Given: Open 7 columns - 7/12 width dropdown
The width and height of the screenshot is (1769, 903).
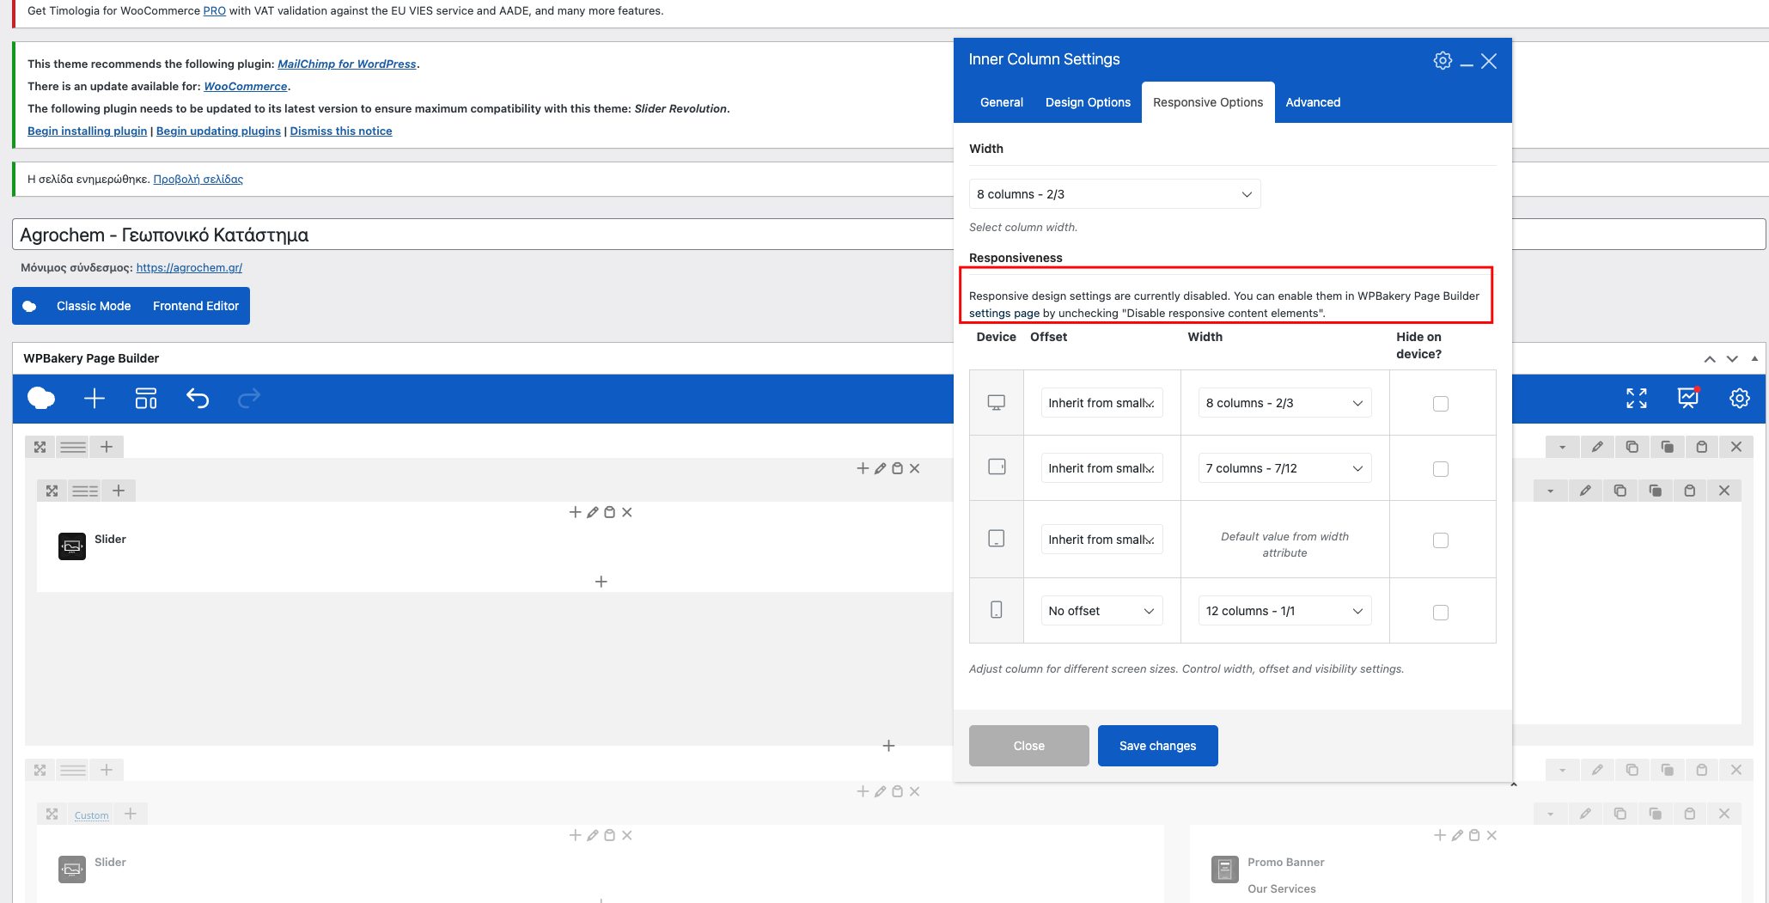Looking at the screenshot, I should [1284, 468].
